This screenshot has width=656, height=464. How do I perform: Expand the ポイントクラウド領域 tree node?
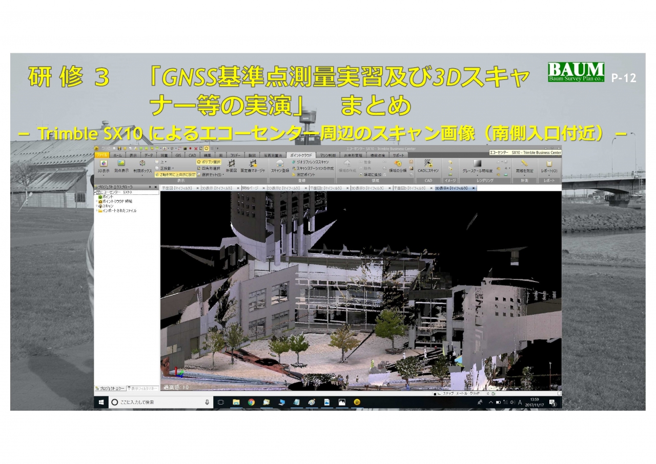pyautogui.click(x=96, y=201)
